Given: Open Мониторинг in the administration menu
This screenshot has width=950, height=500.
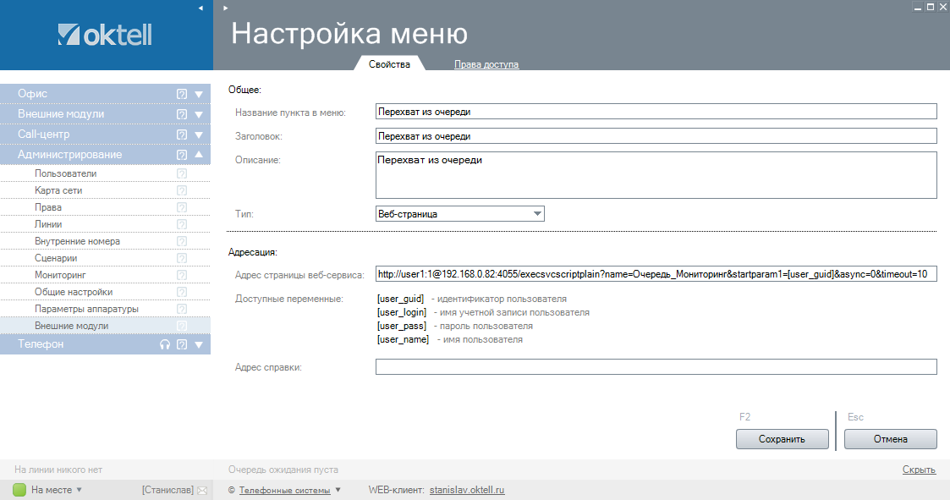Looking at the screenshot, I should (x=60, y=275).
